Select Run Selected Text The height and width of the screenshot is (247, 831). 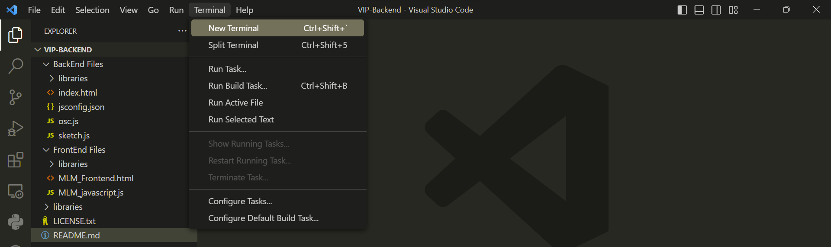(x=277, y=119)
